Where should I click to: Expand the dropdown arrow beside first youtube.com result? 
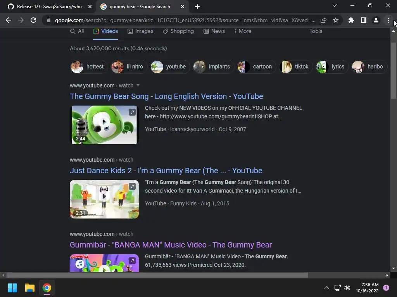138,85
